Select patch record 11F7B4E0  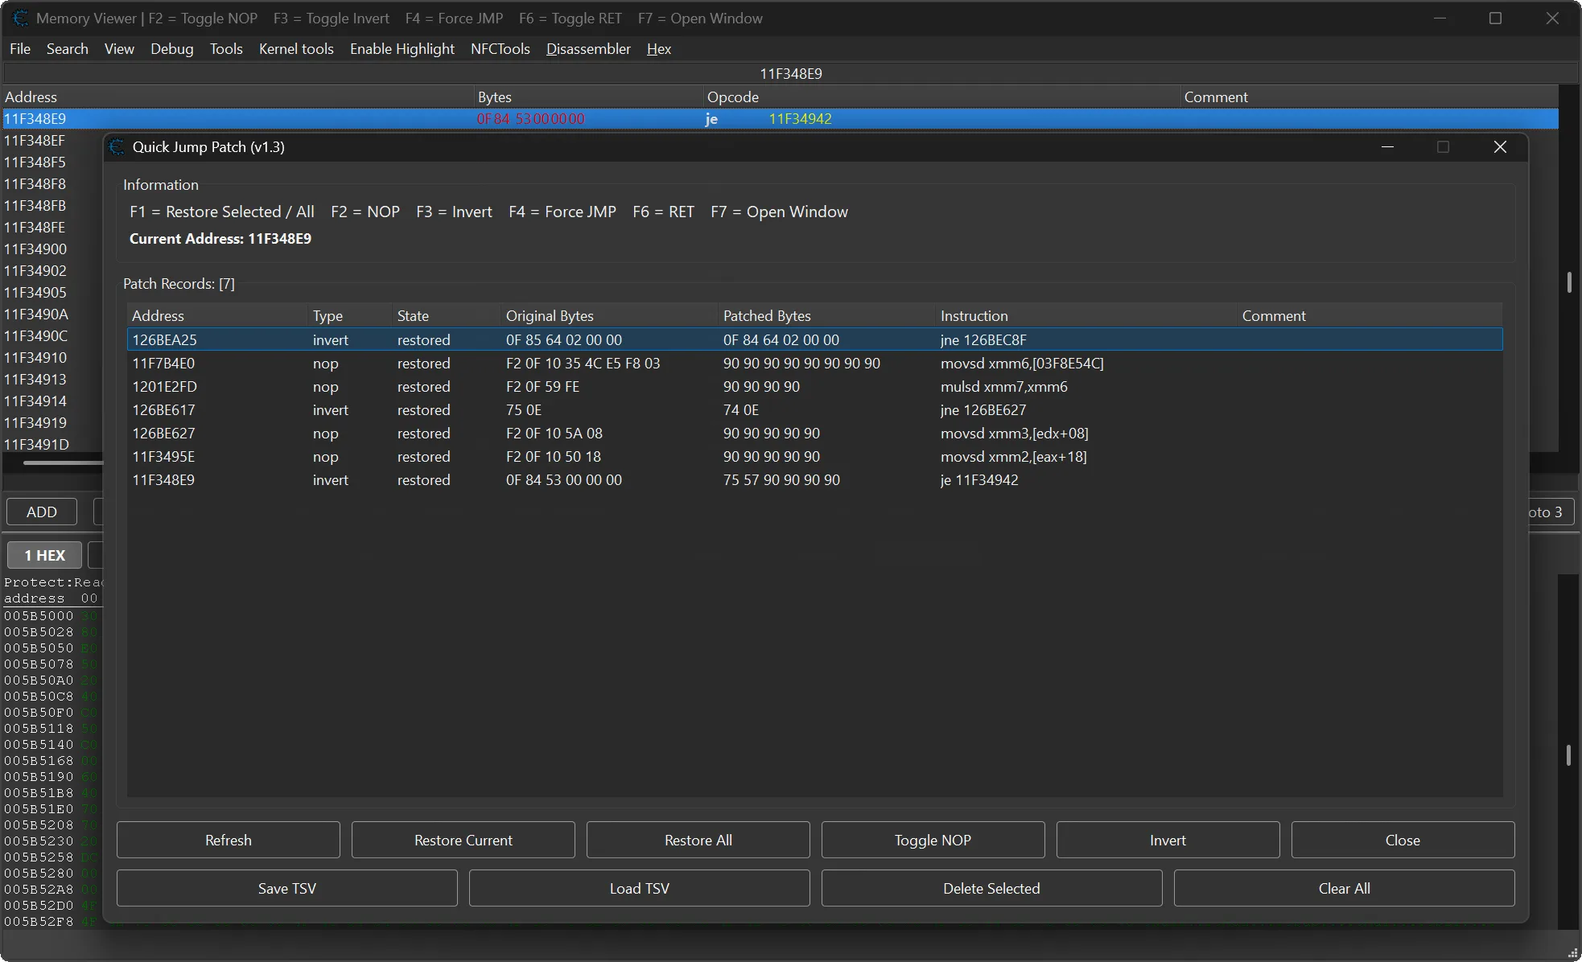(x=814, y=363)
